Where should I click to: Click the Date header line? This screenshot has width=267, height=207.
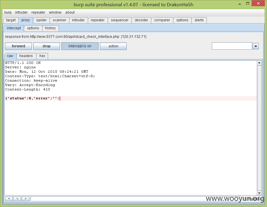47,72
